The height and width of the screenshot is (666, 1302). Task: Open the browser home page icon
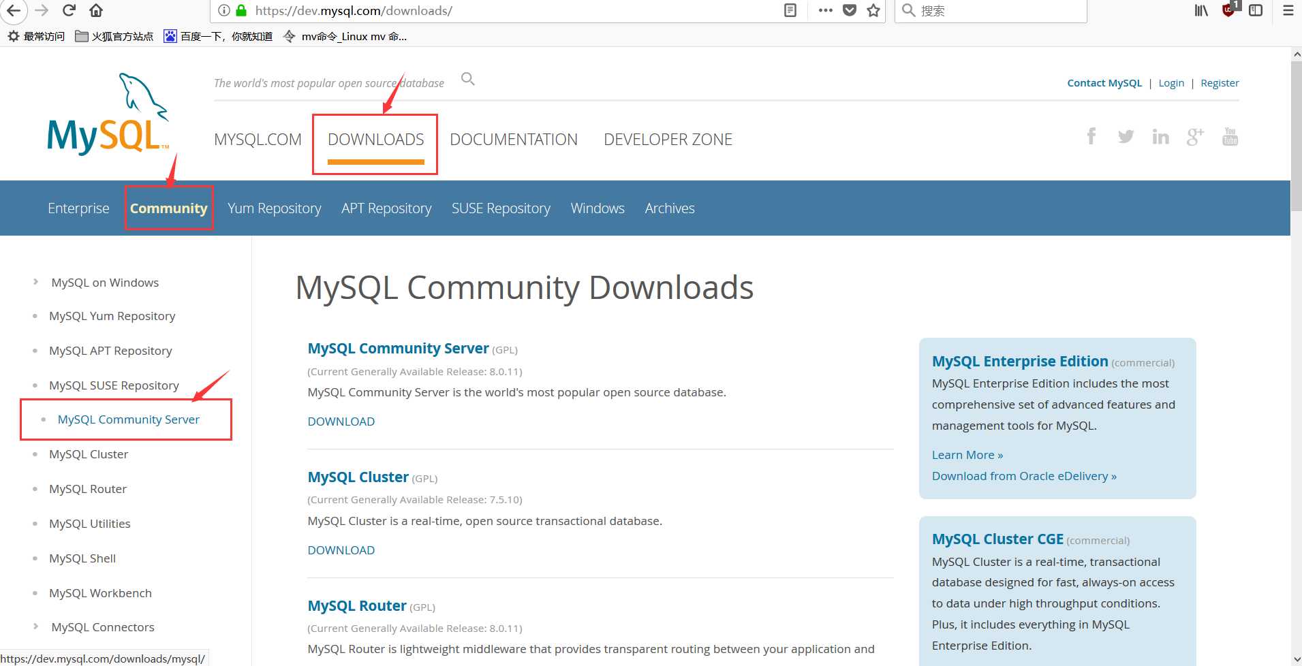pos(96,10)
